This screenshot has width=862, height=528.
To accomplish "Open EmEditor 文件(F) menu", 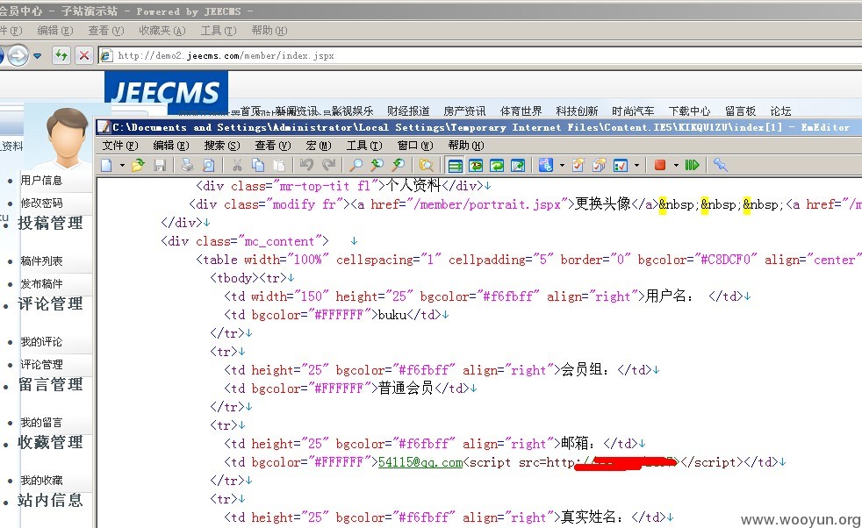I will (120, 146).
